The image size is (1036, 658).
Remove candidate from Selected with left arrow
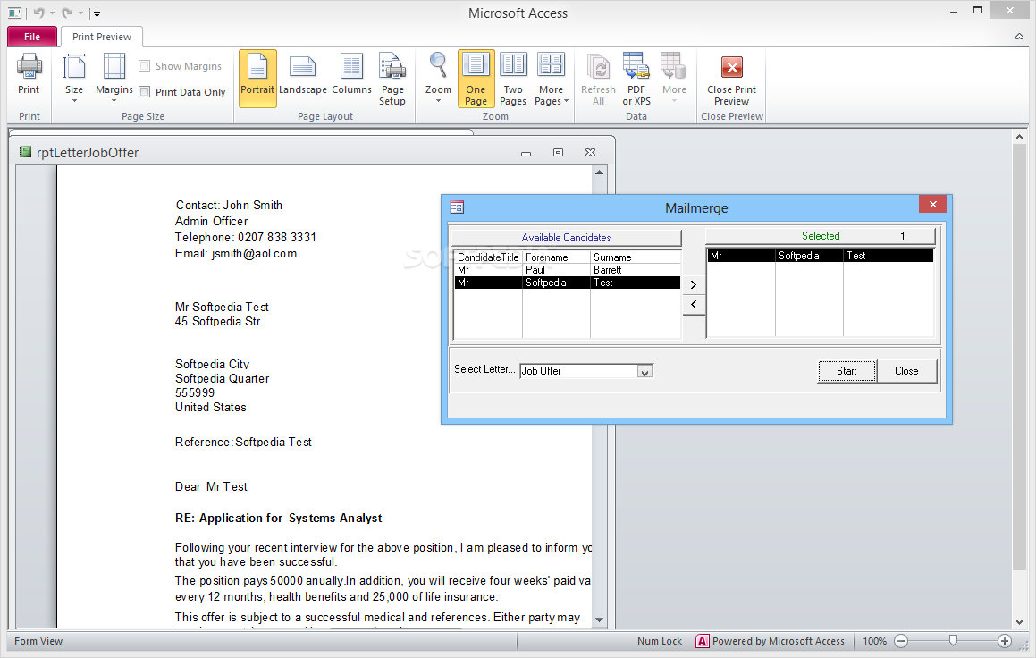click(x=693, y=305)
